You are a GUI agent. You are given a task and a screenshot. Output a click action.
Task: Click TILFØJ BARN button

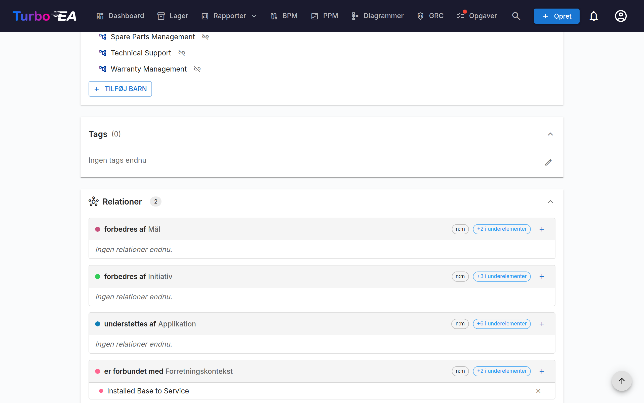click(x=120, y=89)
